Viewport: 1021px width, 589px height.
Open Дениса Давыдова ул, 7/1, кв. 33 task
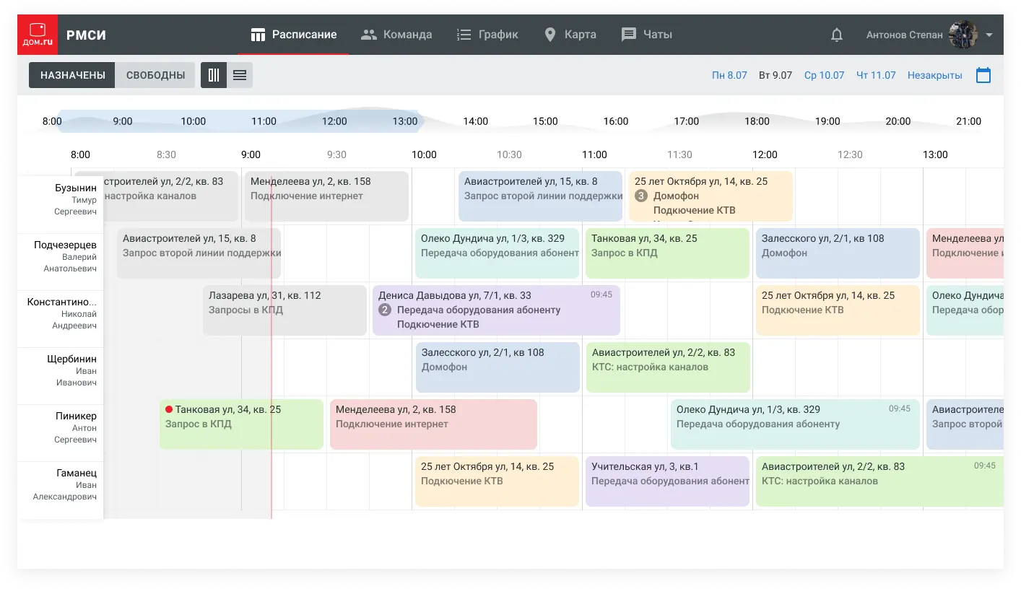(496, 310)
